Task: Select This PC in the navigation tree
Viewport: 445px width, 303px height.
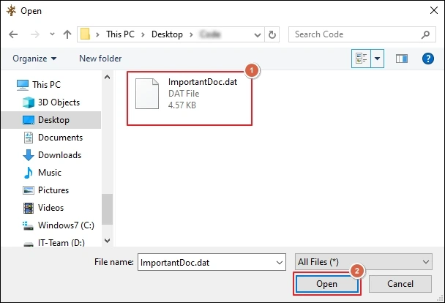Action: [46, 85]
